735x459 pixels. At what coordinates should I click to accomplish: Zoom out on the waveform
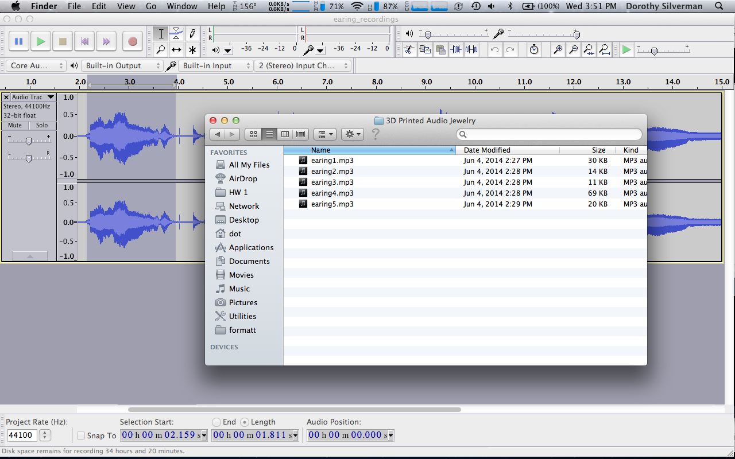(573, 49)
